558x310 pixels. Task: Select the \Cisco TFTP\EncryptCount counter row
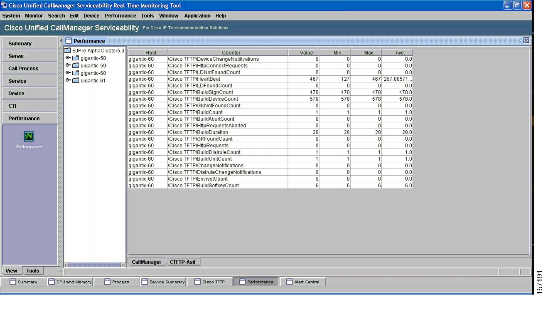(x=270, y=179)
